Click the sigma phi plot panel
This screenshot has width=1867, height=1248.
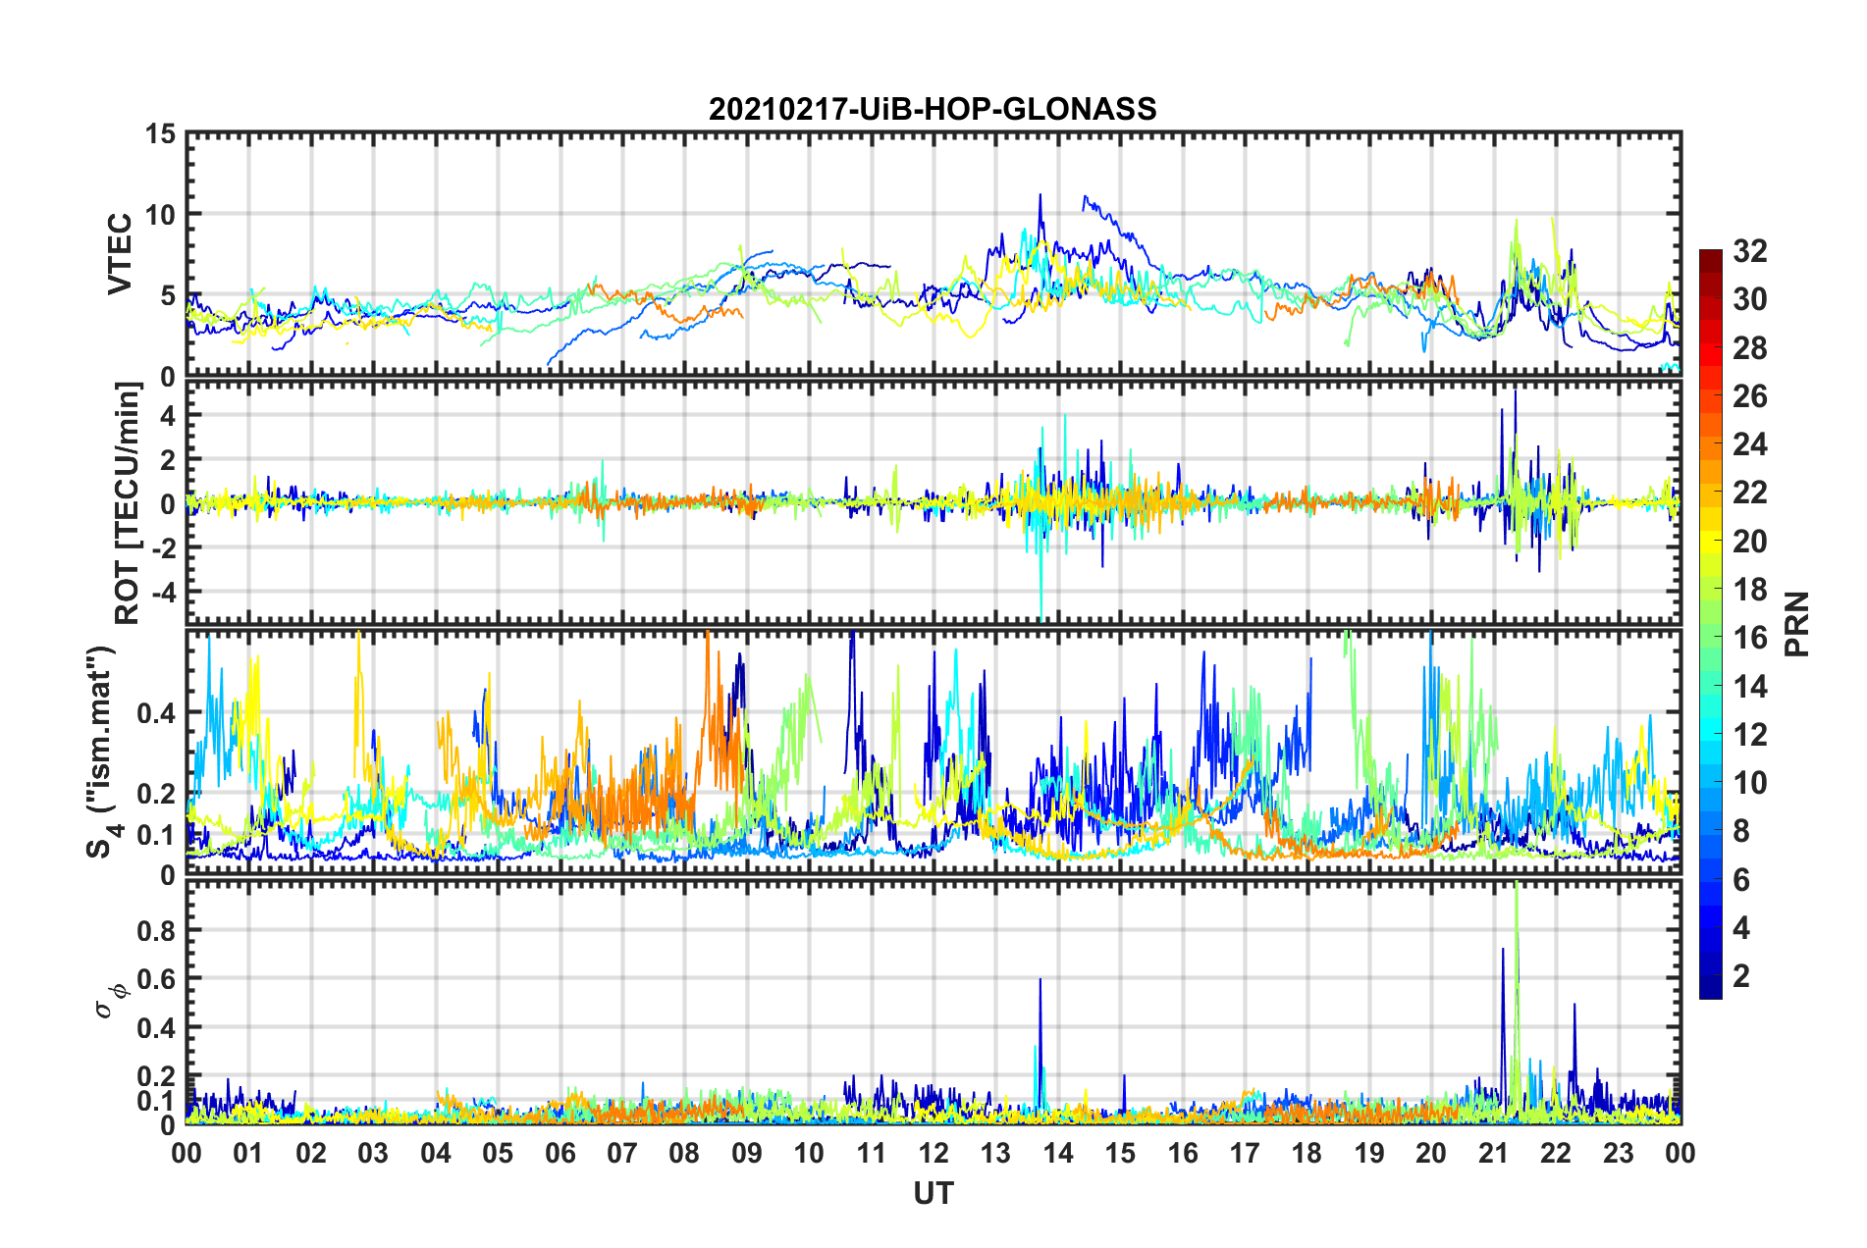point(933,1002)
